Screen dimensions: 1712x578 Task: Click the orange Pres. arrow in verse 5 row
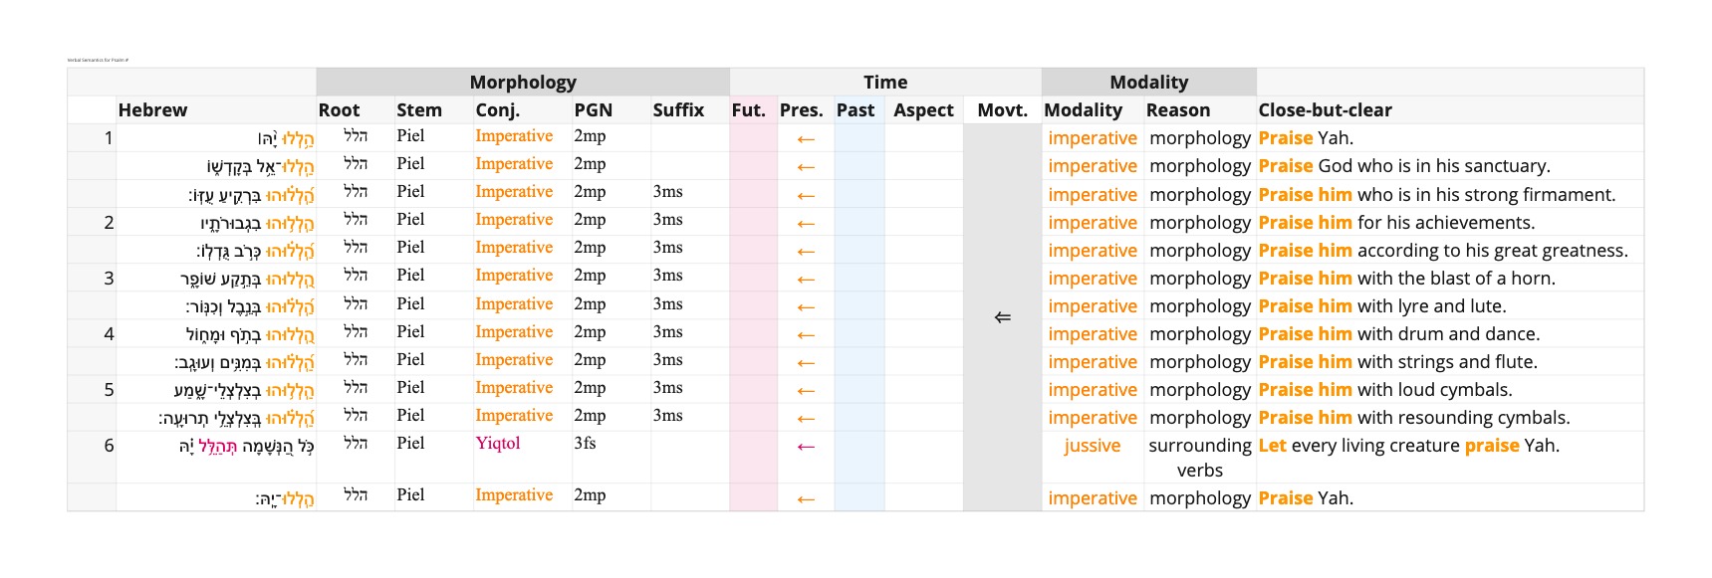click(806, 391)
